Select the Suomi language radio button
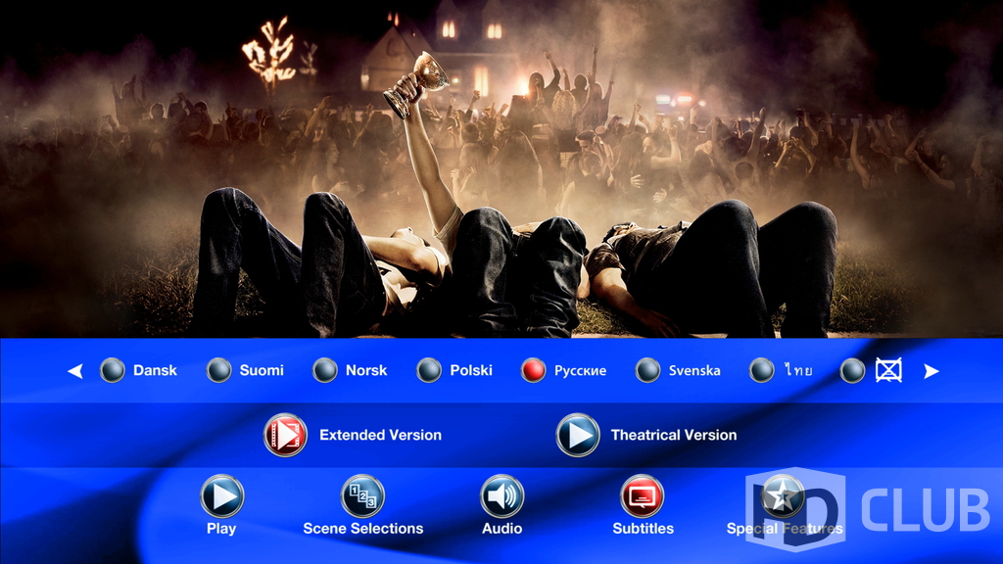This screenshot has width=1003, height=564. click(x=218, y=370)
